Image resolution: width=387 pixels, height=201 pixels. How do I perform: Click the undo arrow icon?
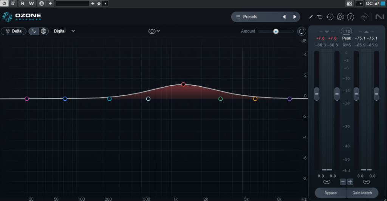[x=320, y=17]
